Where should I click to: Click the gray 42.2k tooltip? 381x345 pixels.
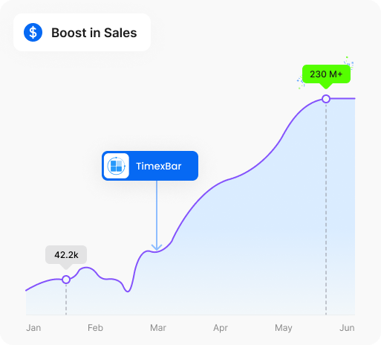point(66,255)
